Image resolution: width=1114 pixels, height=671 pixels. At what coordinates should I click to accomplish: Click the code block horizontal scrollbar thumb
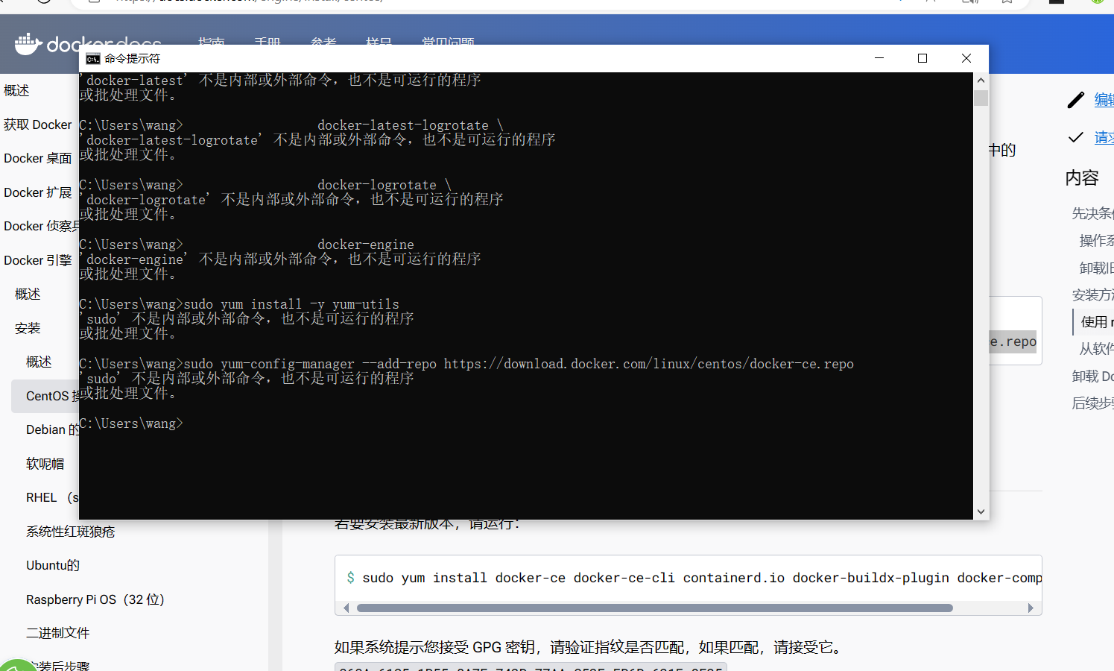[x=654, y=608]
